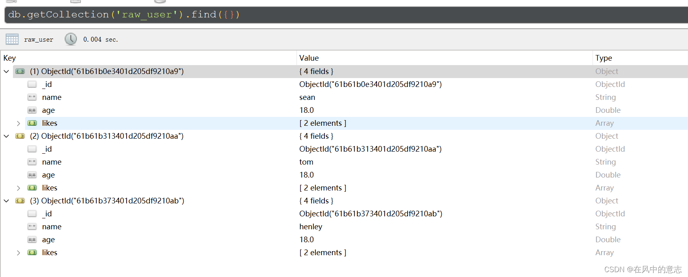Click the _id field icon under sean's document
688x277 pixels.
[32, 85]
